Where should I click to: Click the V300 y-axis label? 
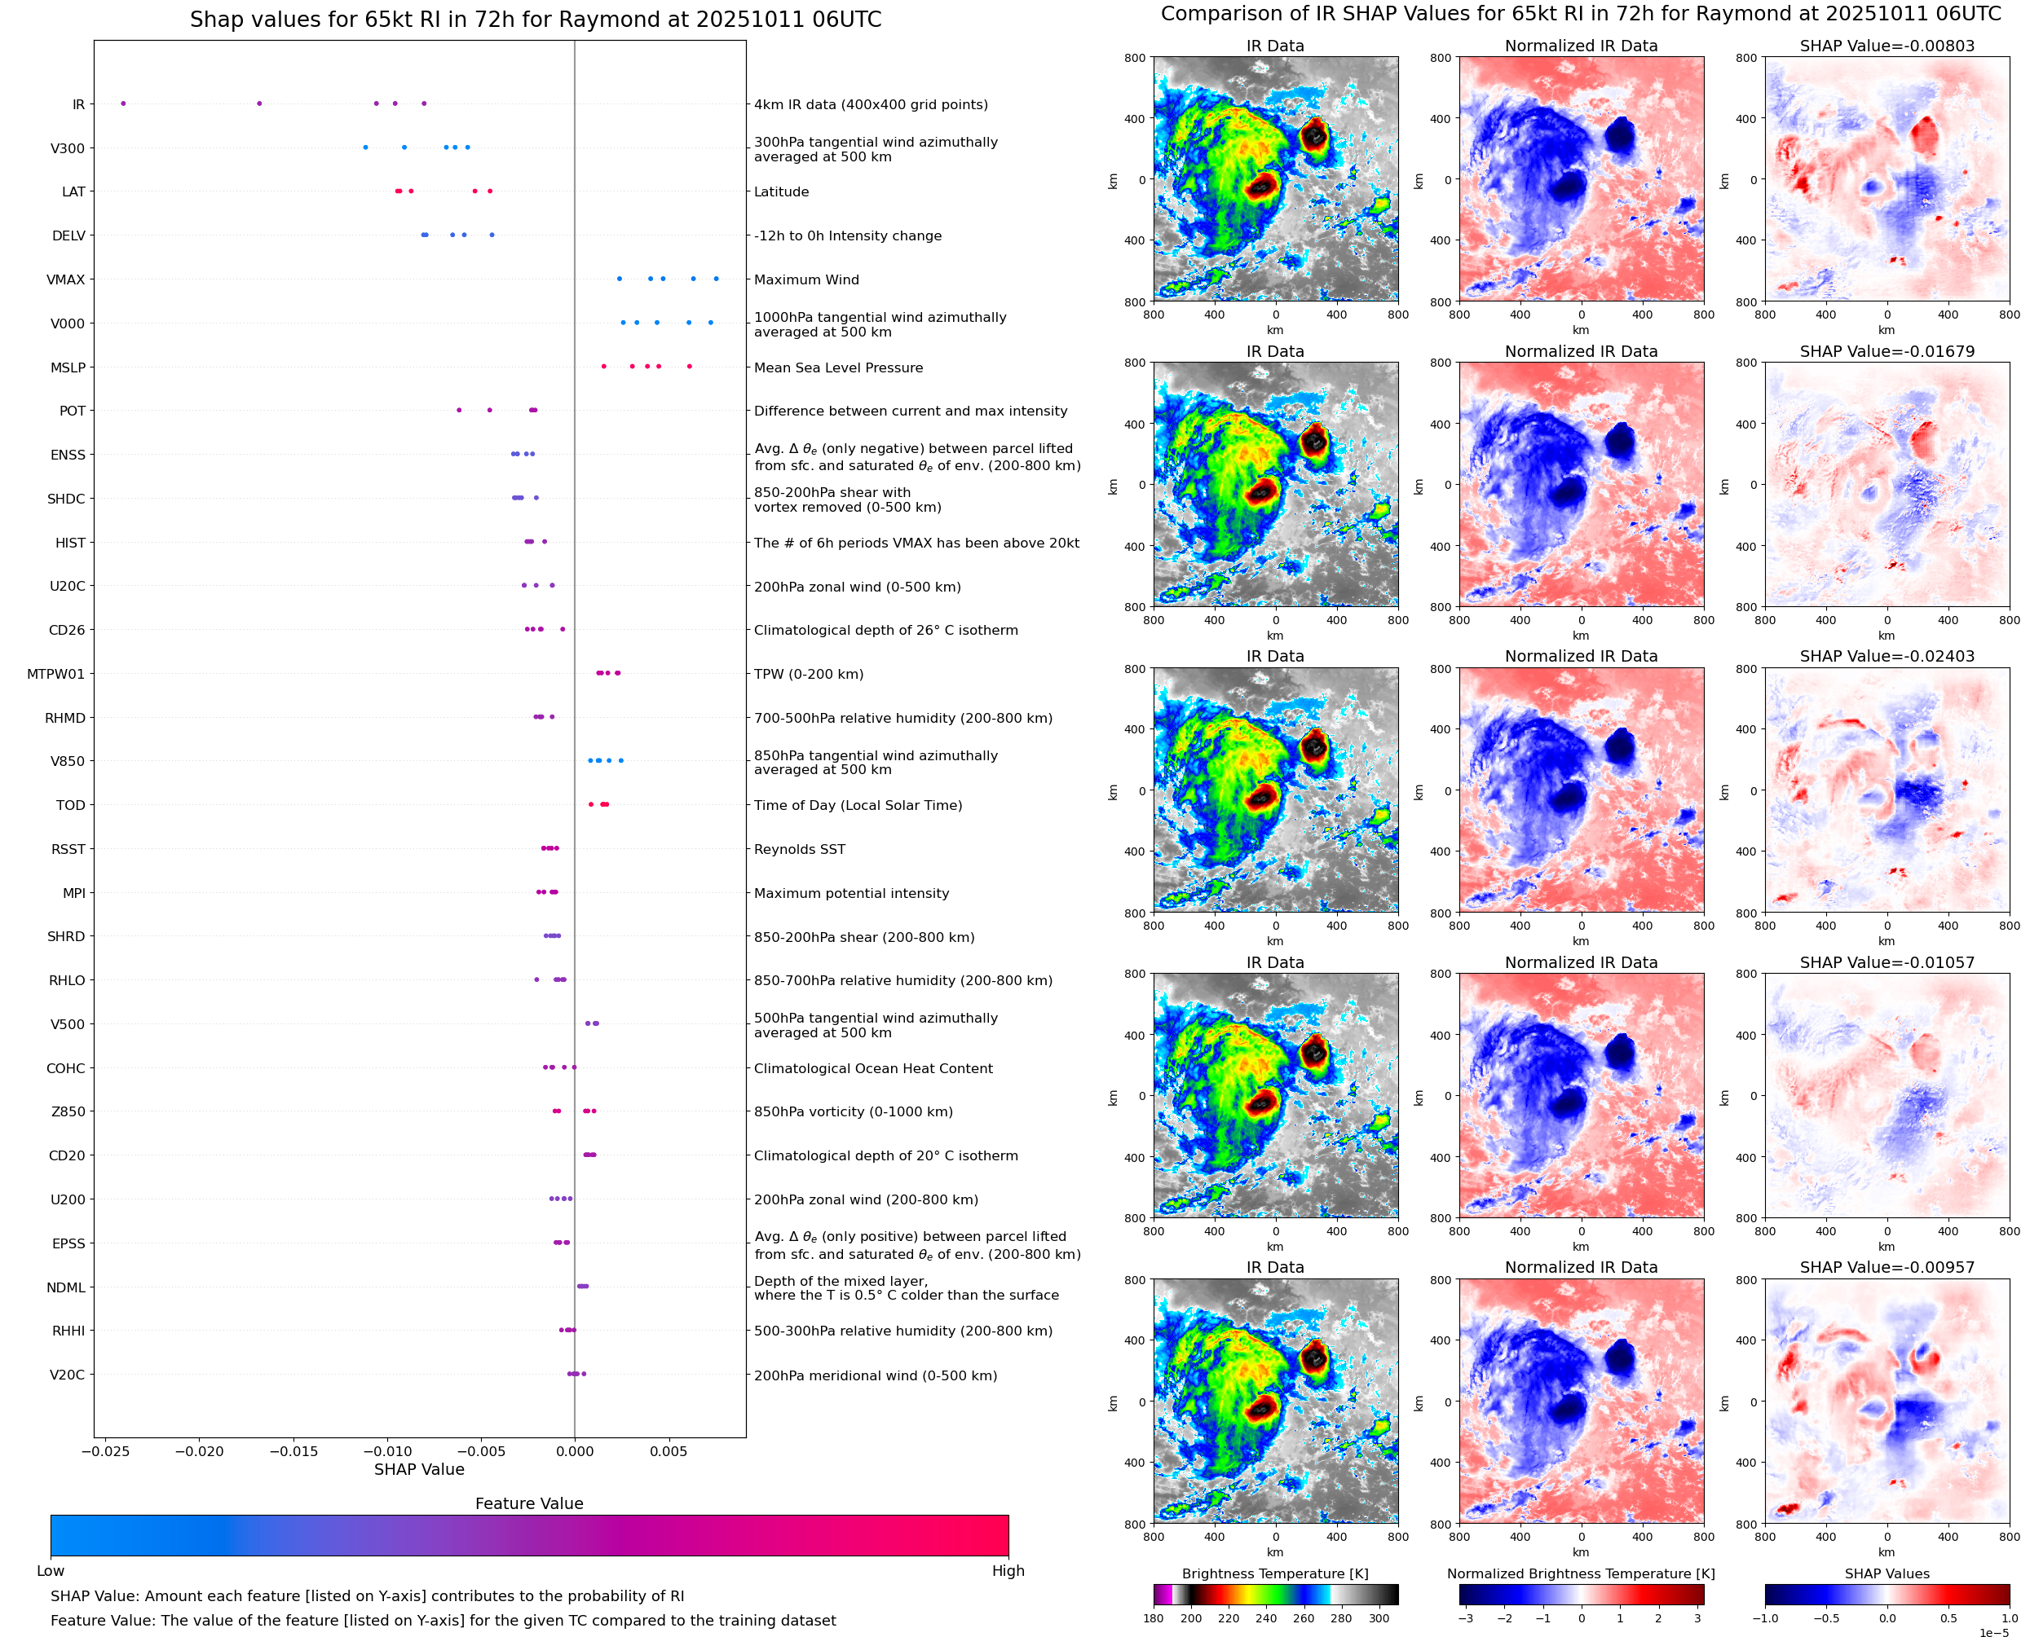[67, 148]
